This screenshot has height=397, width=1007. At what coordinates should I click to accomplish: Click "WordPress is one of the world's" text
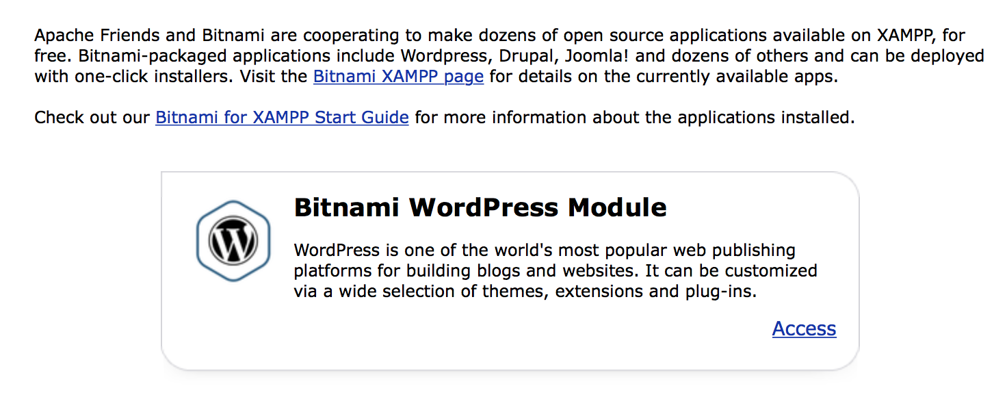[424, 250]
